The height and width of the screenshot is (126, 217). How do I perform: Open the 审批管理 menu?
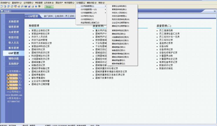39,3
